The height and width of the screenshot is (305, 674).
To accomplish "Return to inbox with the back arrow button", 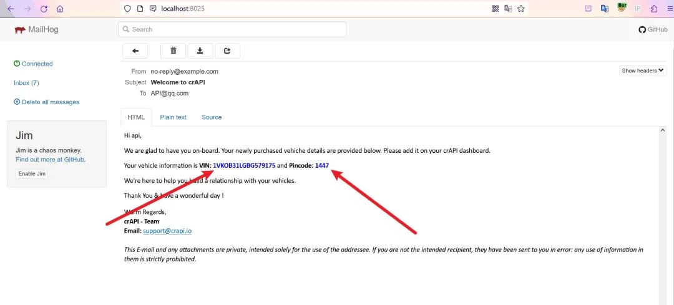I will point(135,51).
